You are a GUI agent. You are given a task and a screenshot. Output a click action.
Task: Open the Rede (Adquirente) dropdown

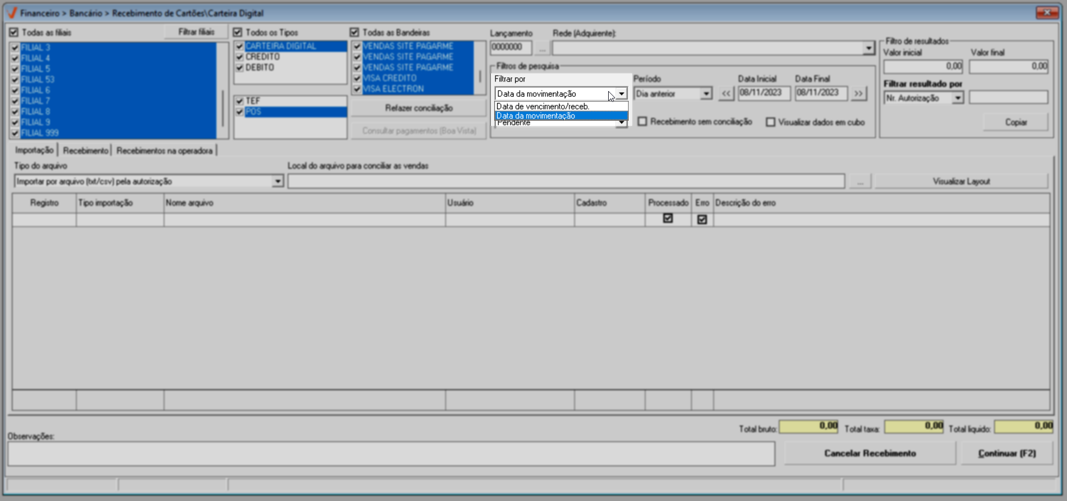click(x=868, y=48)
